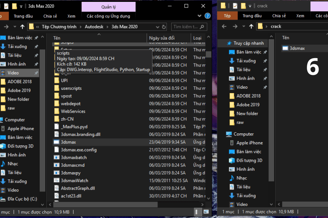This screenshot has width=328, height=218.
Task: Select the 3dsmax application in the 3ds Max 2020 file list
Action: (68, 142)
